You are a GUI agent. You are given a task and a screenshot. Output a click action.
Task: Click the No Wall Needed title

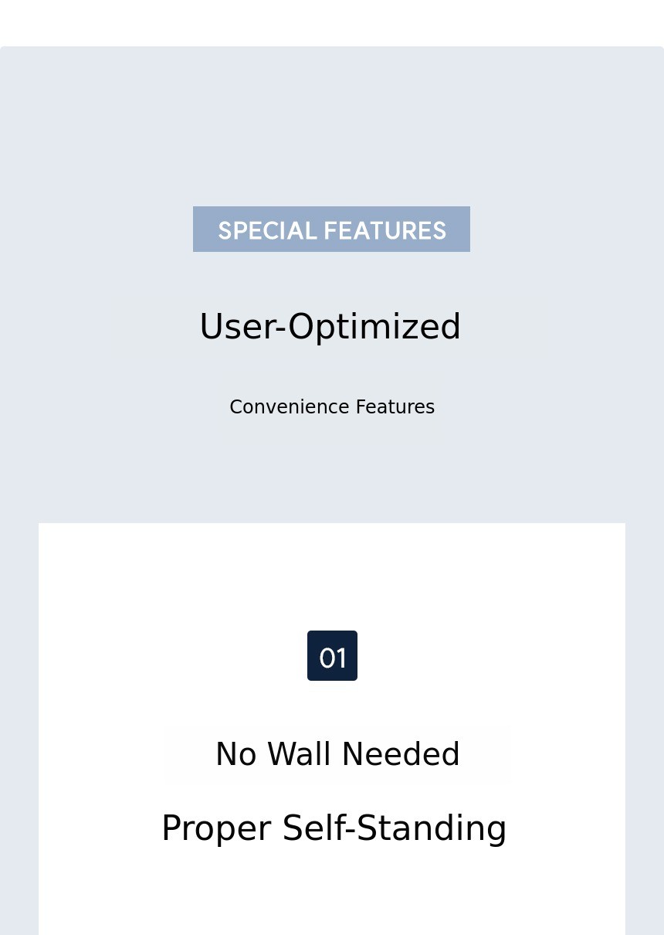click(x=337, y=755)
